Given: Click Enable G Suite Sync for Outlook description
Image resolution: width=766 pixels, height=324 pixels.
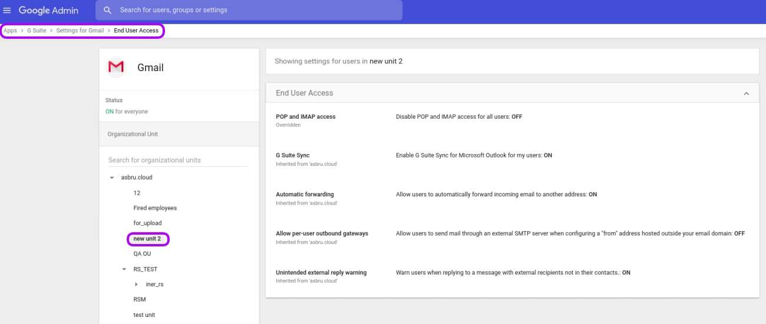Looking at the screenshot, I should point(474,155).
